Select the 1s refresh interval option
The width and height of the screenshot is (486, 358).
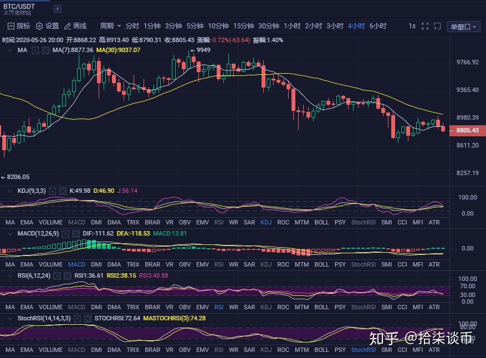(x=412, y=26)
